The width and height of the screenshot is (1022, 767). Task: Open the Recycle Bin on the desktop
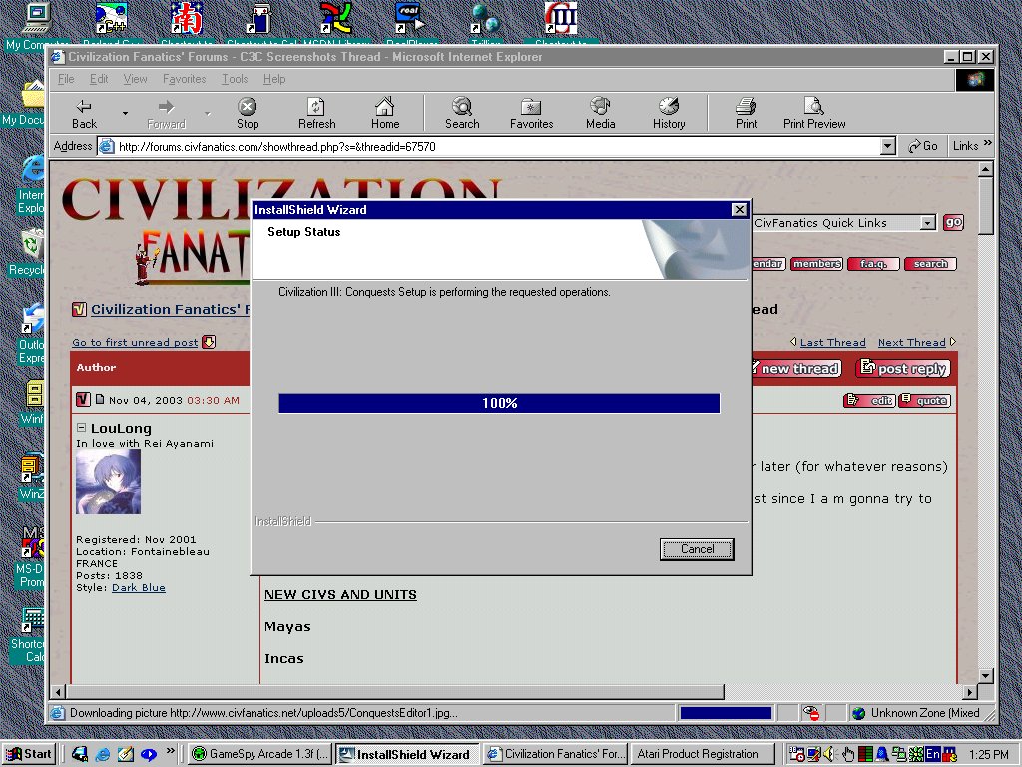tap(29, 251)
